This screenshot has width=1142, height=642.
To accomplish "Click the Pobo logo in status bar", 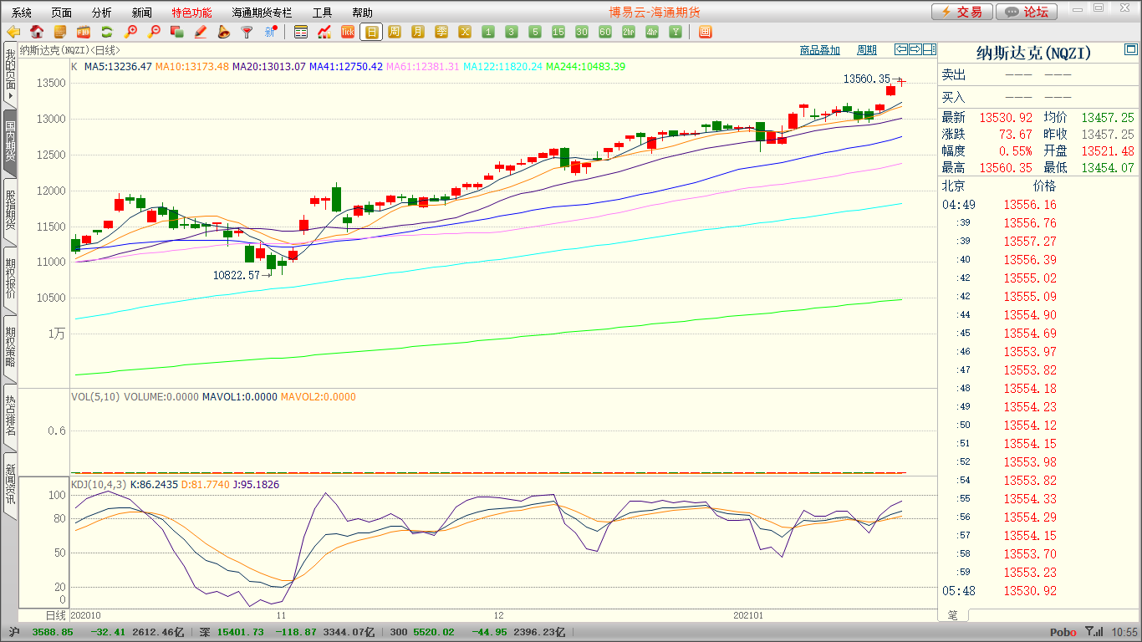I will [1063, 633].
